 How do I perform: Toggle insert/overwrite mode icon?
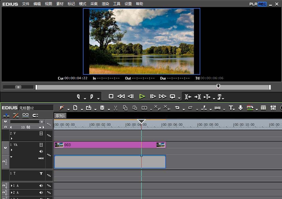(x=6, y=115)
